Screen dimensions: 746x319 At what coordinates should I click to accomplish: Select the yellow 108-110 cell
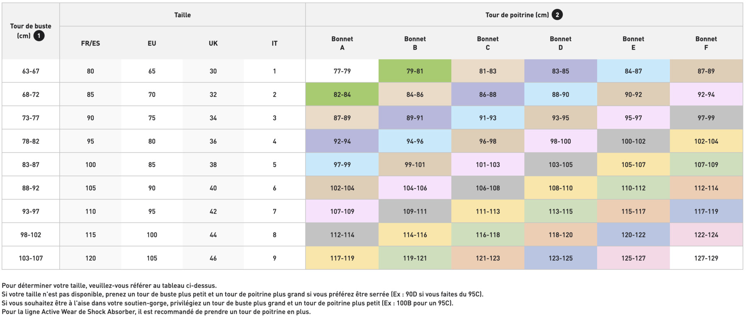click(560, 188)
